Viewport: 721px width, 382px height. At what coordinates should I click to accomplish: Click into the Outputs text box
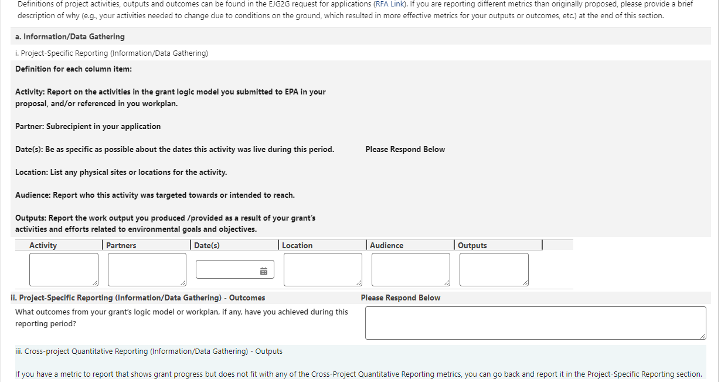(494, 269)
